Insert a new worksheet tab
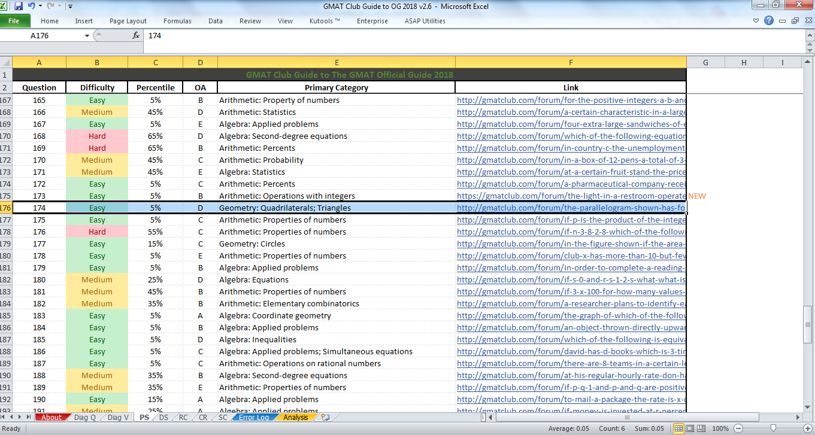Screen dimensions: 815x435 (325, 417)
